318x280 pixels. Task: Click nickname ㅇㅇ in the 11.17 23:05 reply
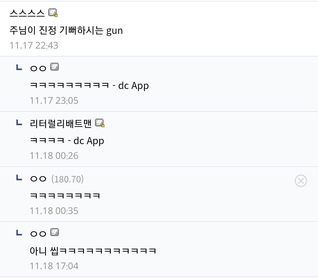pyautogui.click(x=38, y=68)
